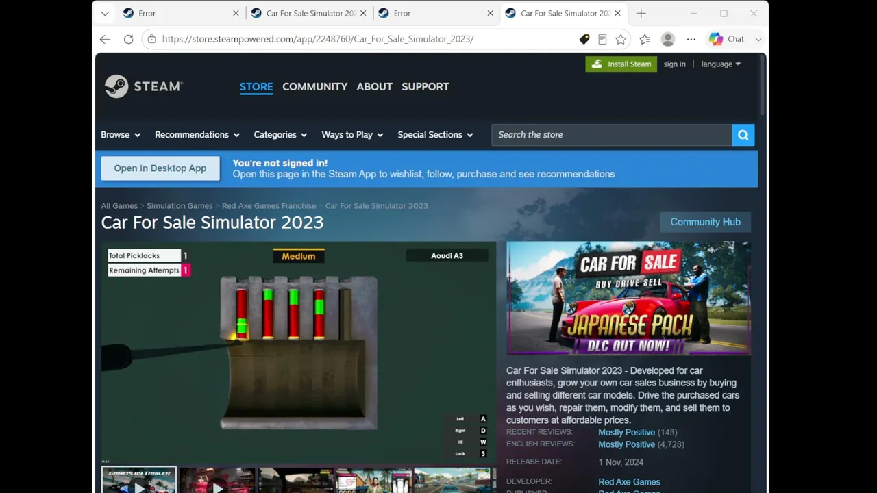Click the release date 1 Nov, 2024
The height and width of the screenshot is (493, 877).
pos(619,462)
